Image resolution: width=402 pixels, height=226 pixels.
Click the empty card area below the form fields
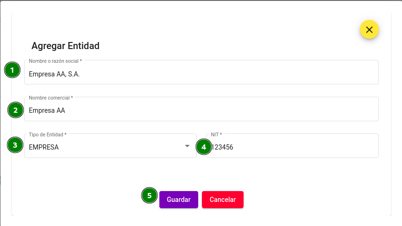(201, 174)
